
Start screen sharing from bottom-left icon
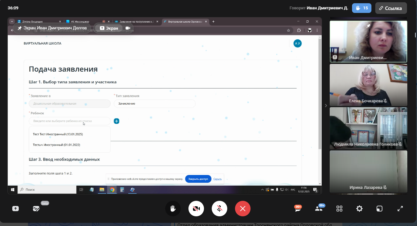[x=16, y=209]
